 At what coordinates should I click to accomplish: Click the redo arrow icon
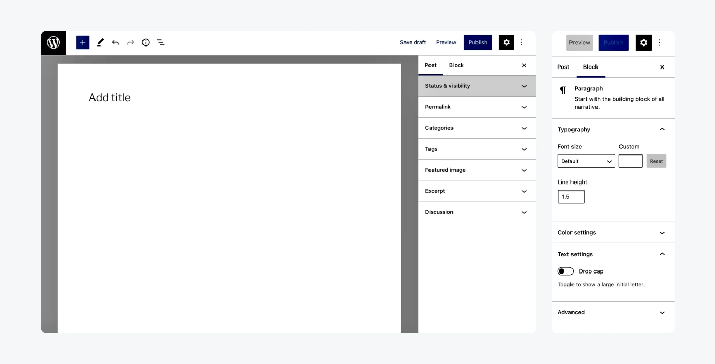click(x=131, y=42)
